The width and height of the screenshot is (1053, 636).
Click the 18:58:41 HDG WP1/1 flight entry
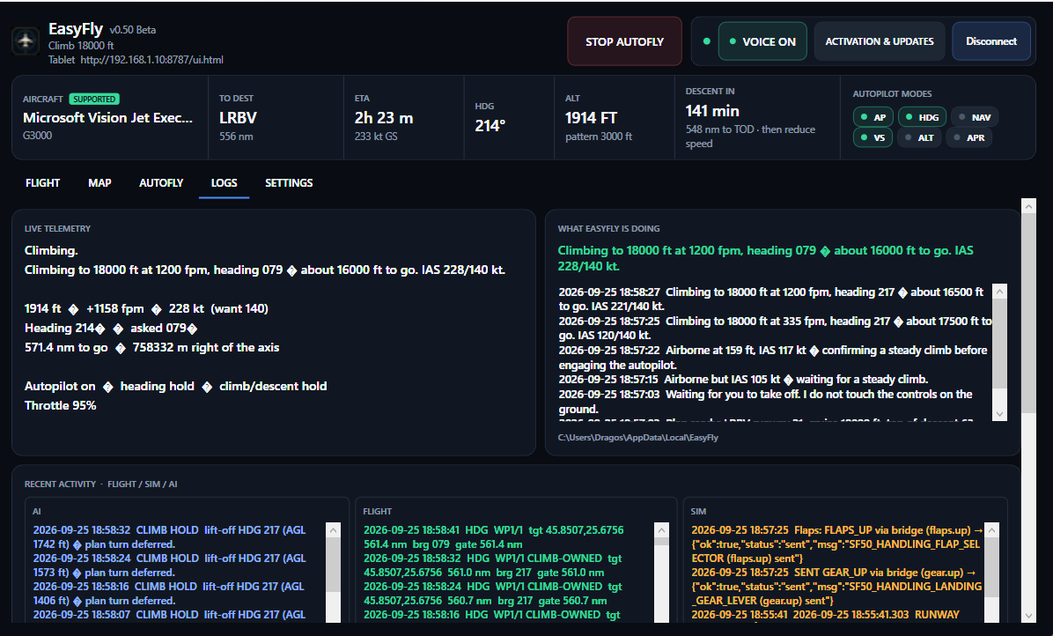pyautogui.click(x=494, y=537)
